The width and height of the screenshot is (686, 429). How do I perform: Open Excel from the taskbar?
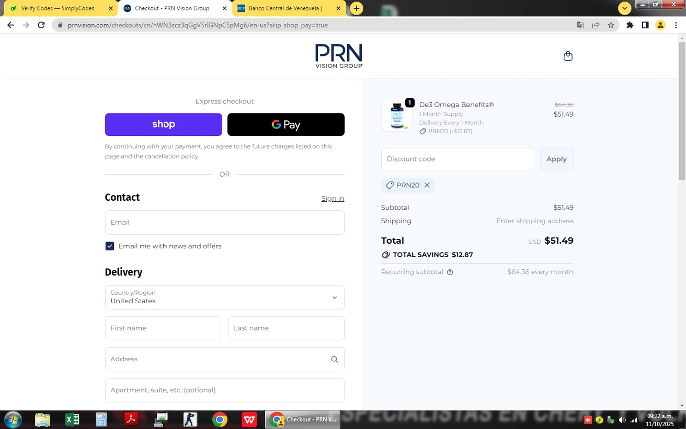(x=72, y=419)
